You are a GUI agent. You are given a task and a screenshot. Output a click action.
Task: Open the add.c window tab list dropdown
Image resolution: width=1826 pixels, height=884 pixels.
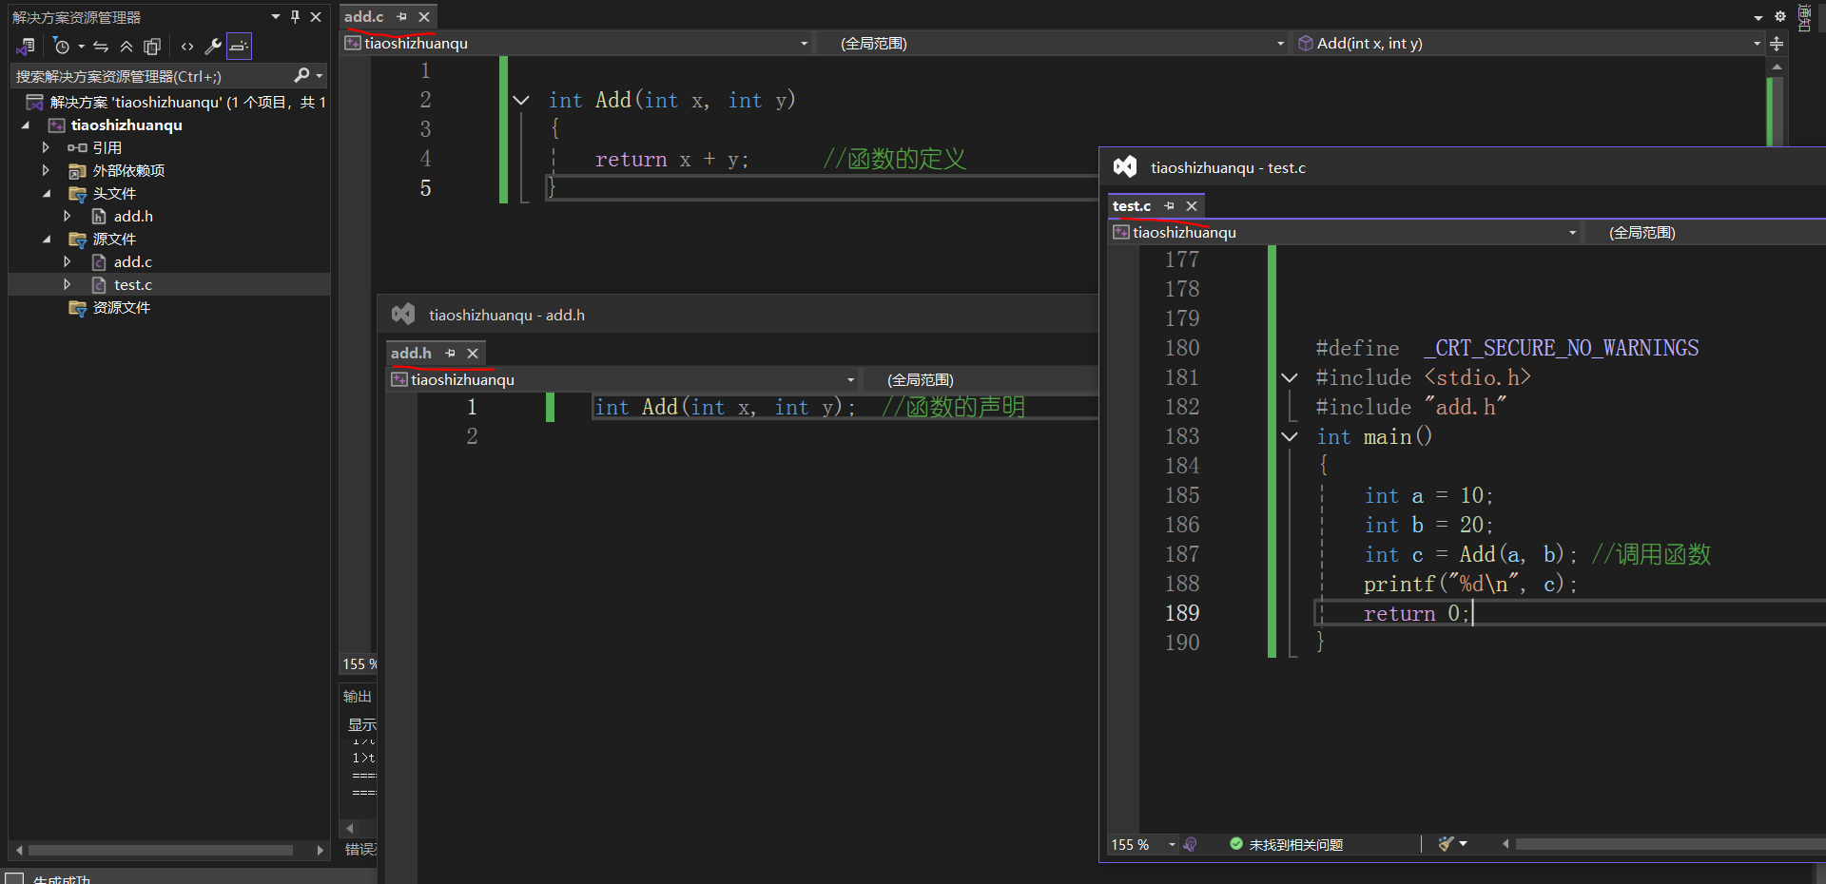pos(1758,17)
